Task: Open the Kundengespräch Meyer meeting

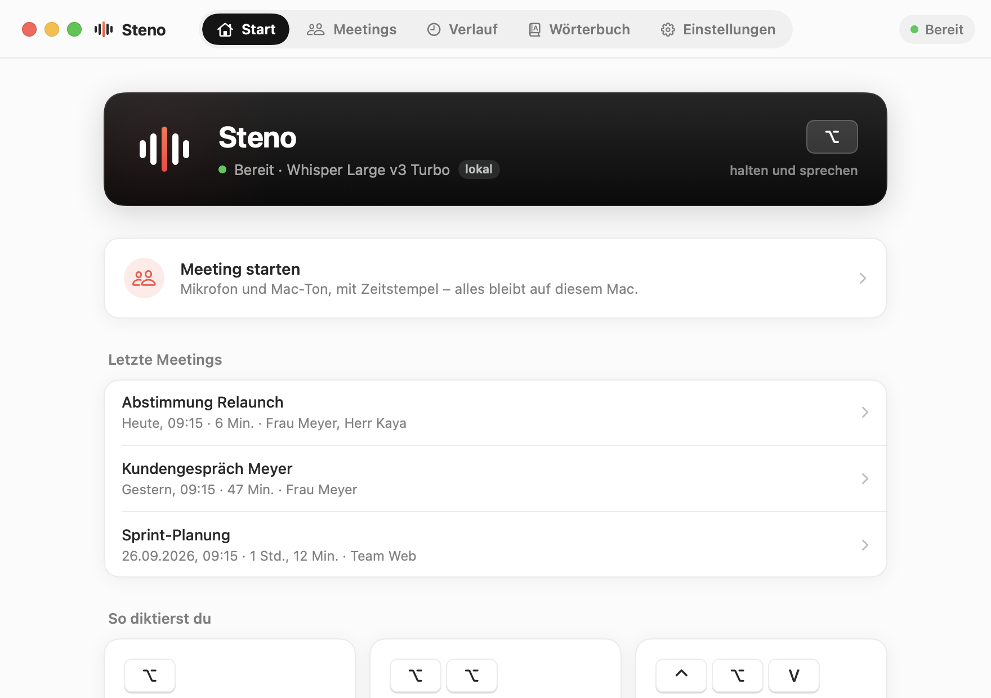Action: click(496, 479)
